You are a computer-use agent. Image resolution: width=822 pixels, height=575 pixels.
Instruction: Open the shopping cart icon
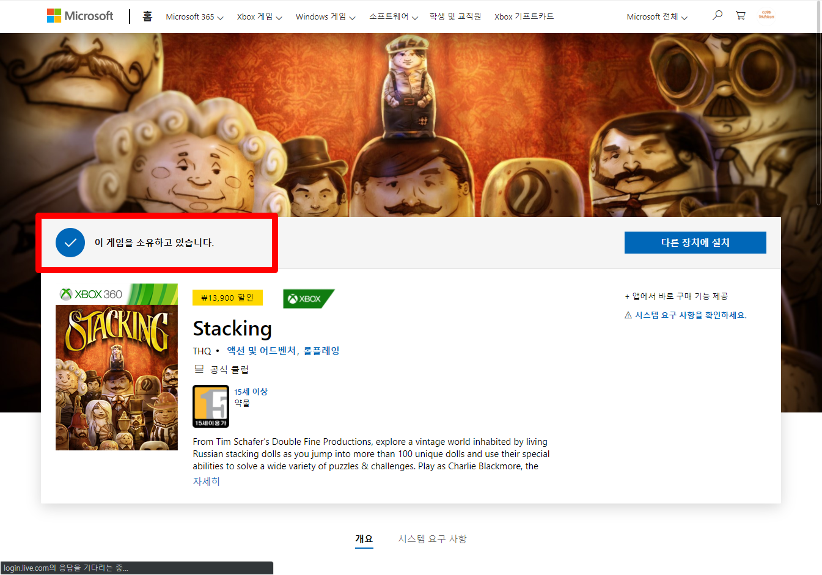click(x=741, y=15)
